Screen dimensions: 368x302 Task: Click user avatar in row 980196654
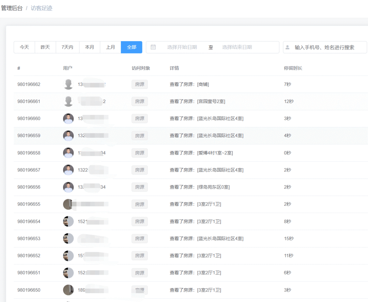tap(68, 222)
